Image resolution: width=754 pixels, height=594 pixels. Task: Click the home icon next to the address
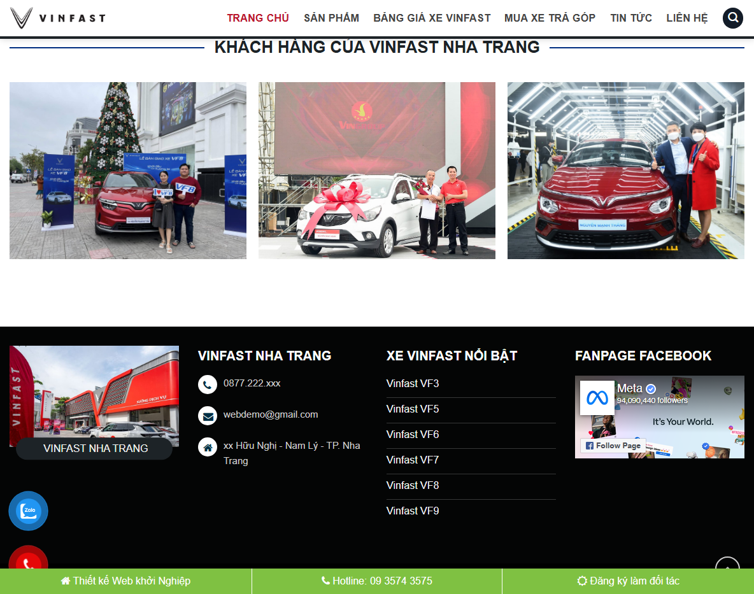coord(207,446)
